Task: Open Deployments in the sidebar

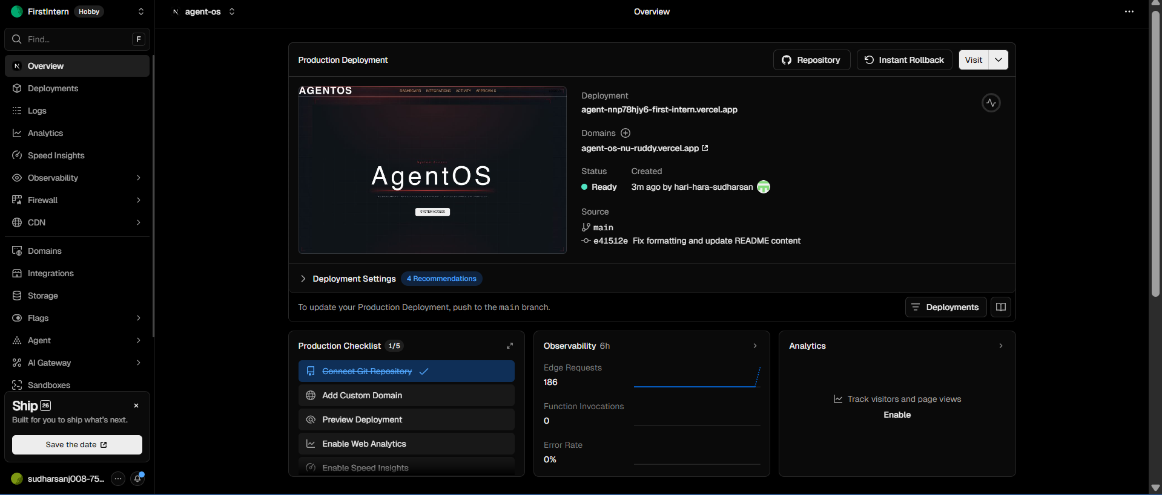Action: (77, 88)
